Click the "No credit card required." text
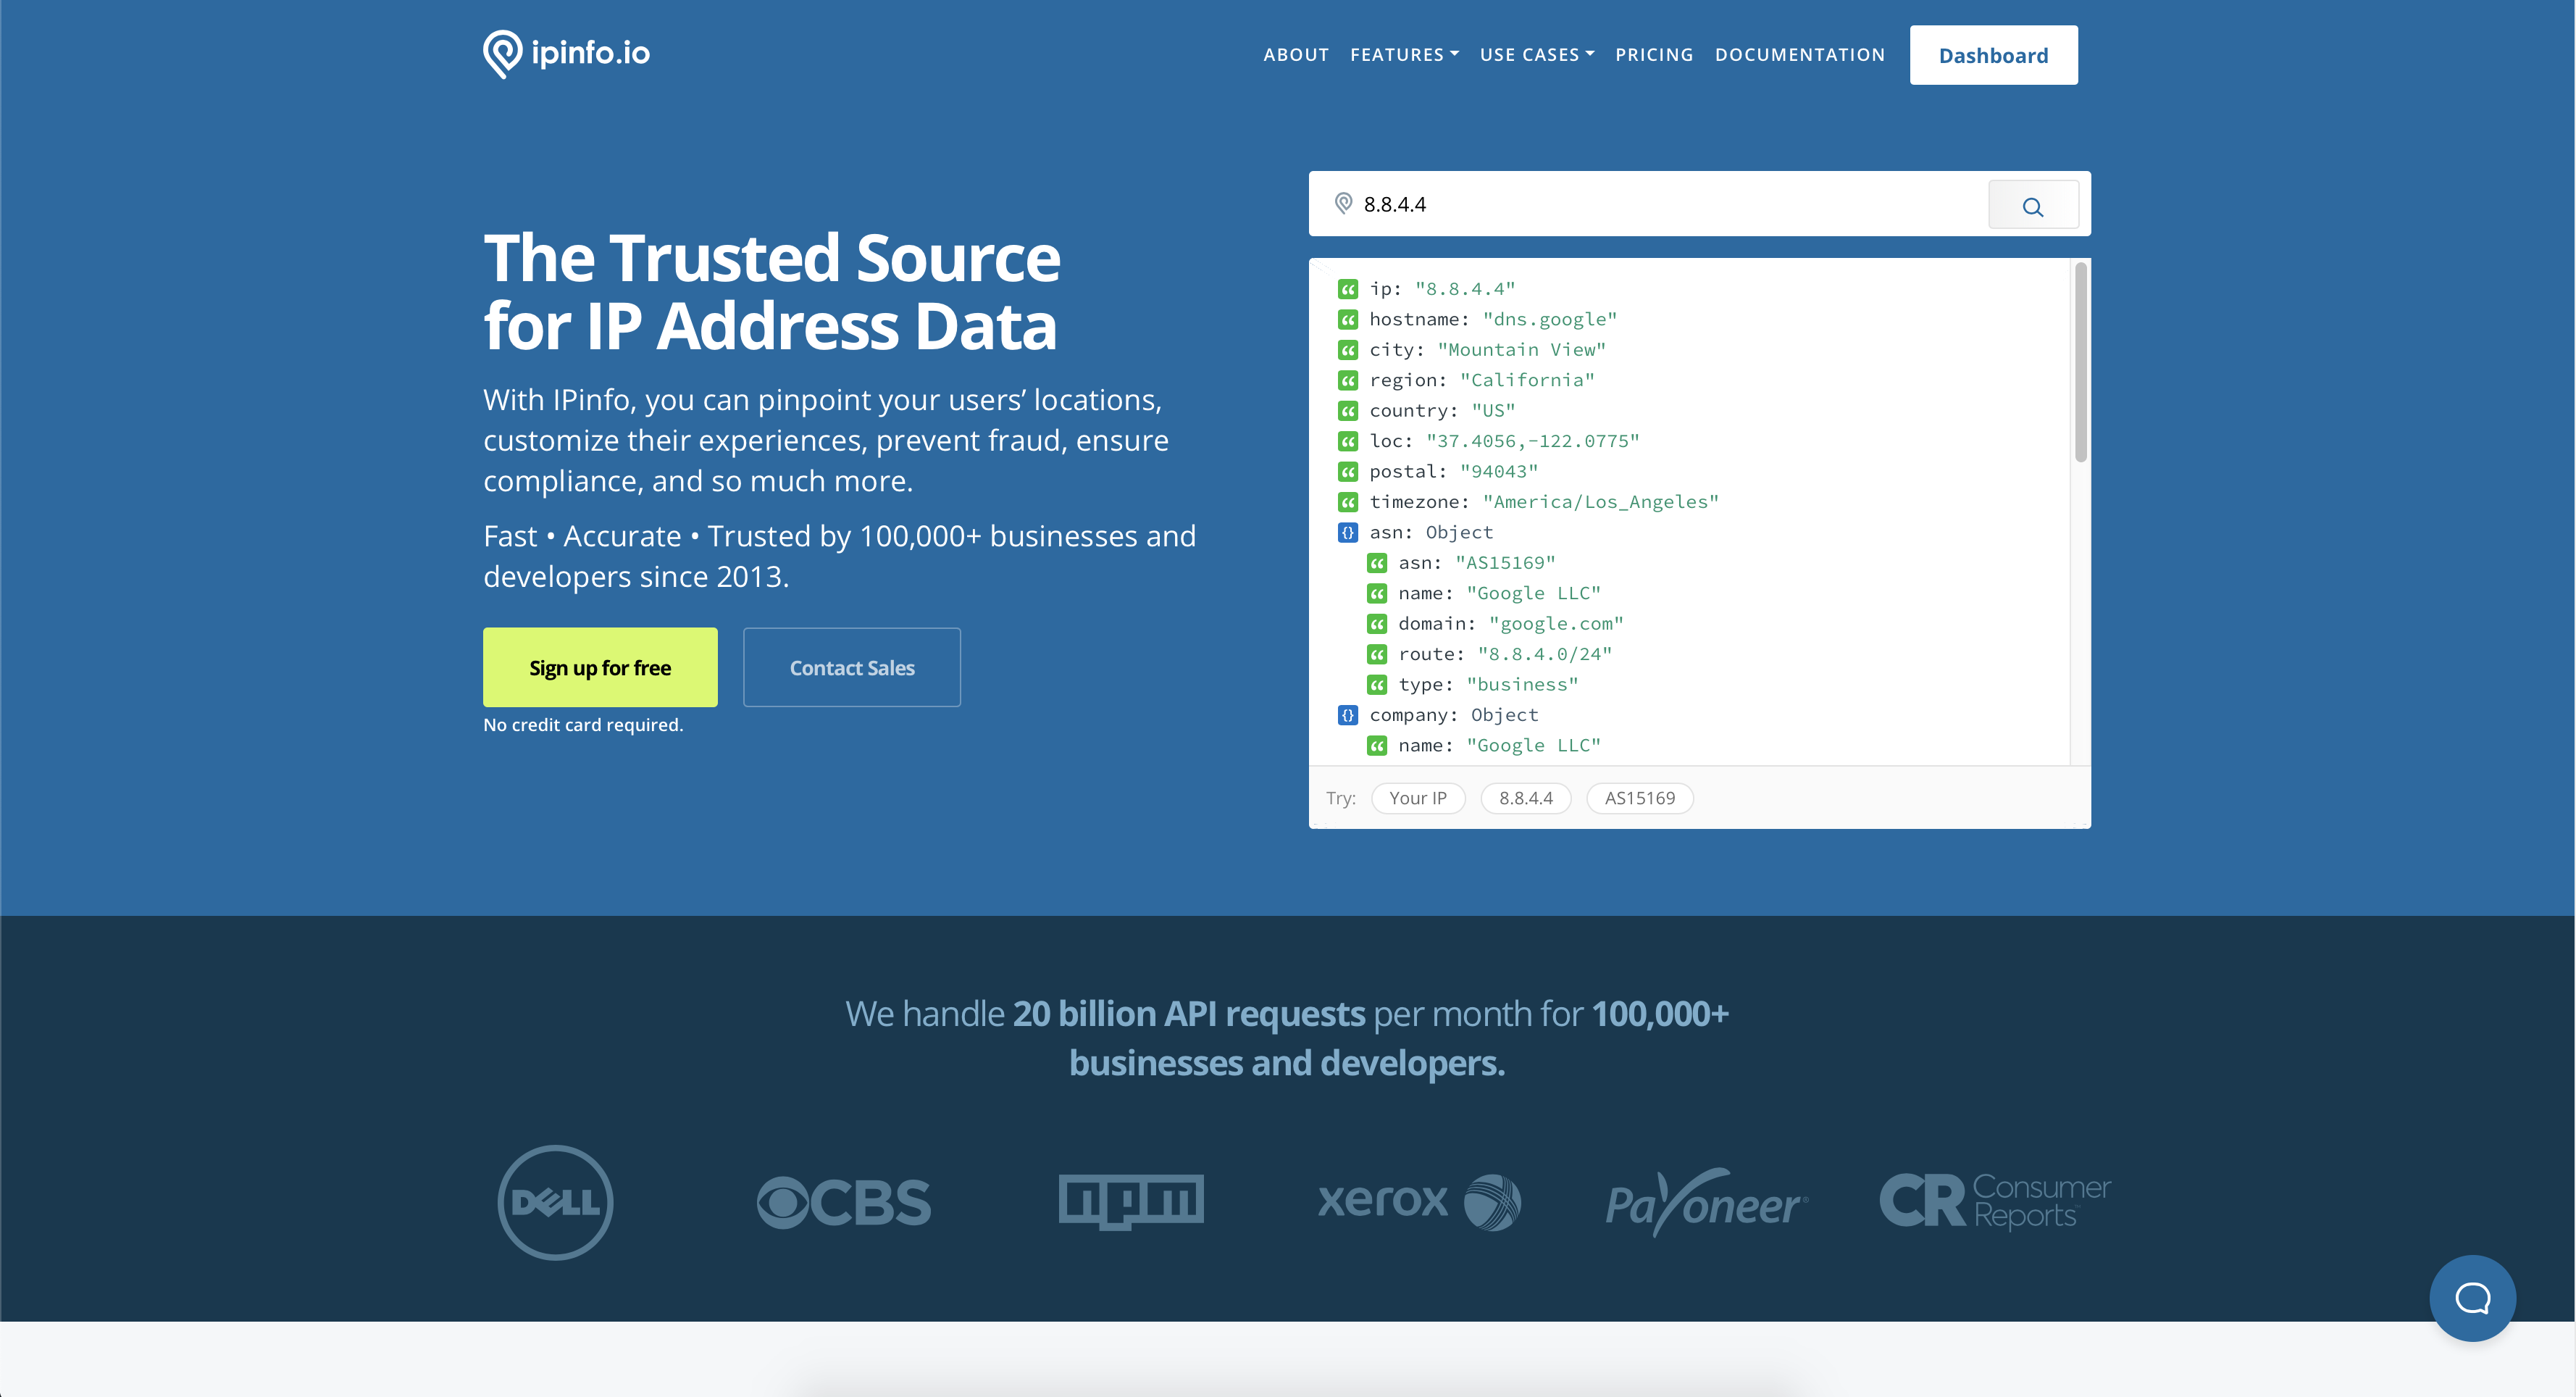2576x1397 pixels. point(583,725)
